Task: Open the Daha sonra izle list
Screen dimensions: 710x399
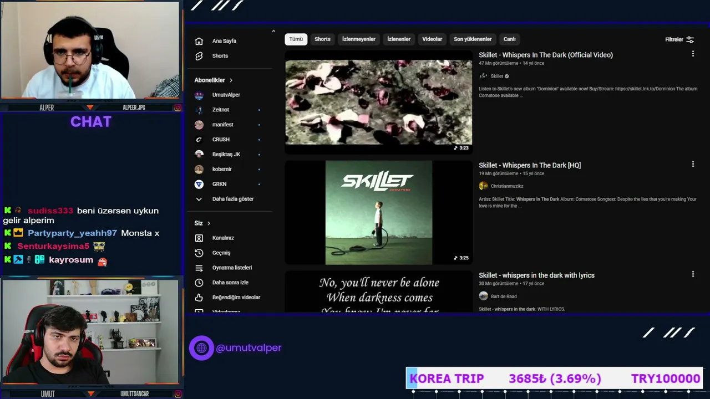Action: pyautogui.click(x=230, y=283)
